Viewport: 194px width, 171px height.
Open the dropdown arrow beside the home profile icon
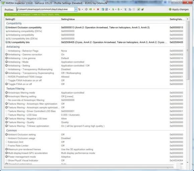pos(82,9)
